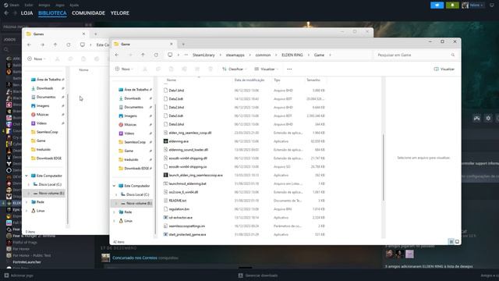Image resolution: width=499 pixels, height=281 pixels.
Task: Select file launchmod_eldenring.bat
Action: [187, 183]
